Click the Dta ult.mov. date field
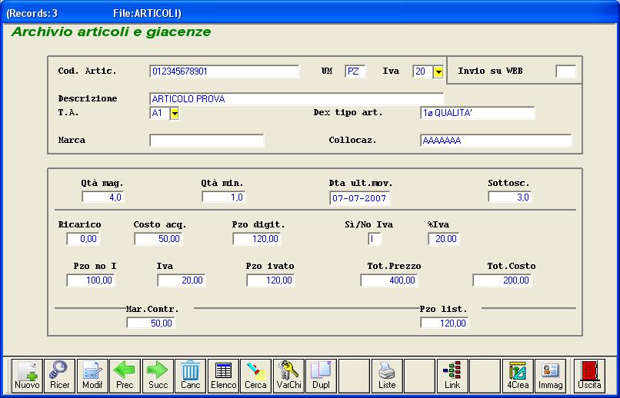 [359, 197]
